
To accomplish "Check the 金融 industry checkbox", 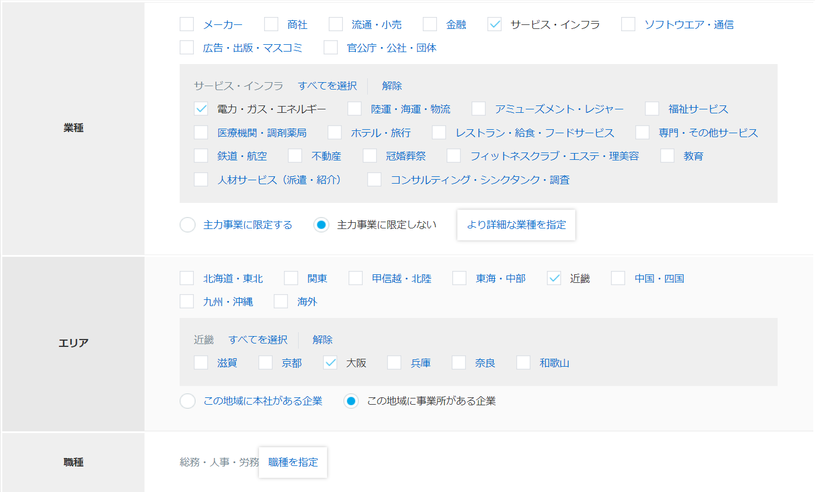I will click(x=429, y=24).
